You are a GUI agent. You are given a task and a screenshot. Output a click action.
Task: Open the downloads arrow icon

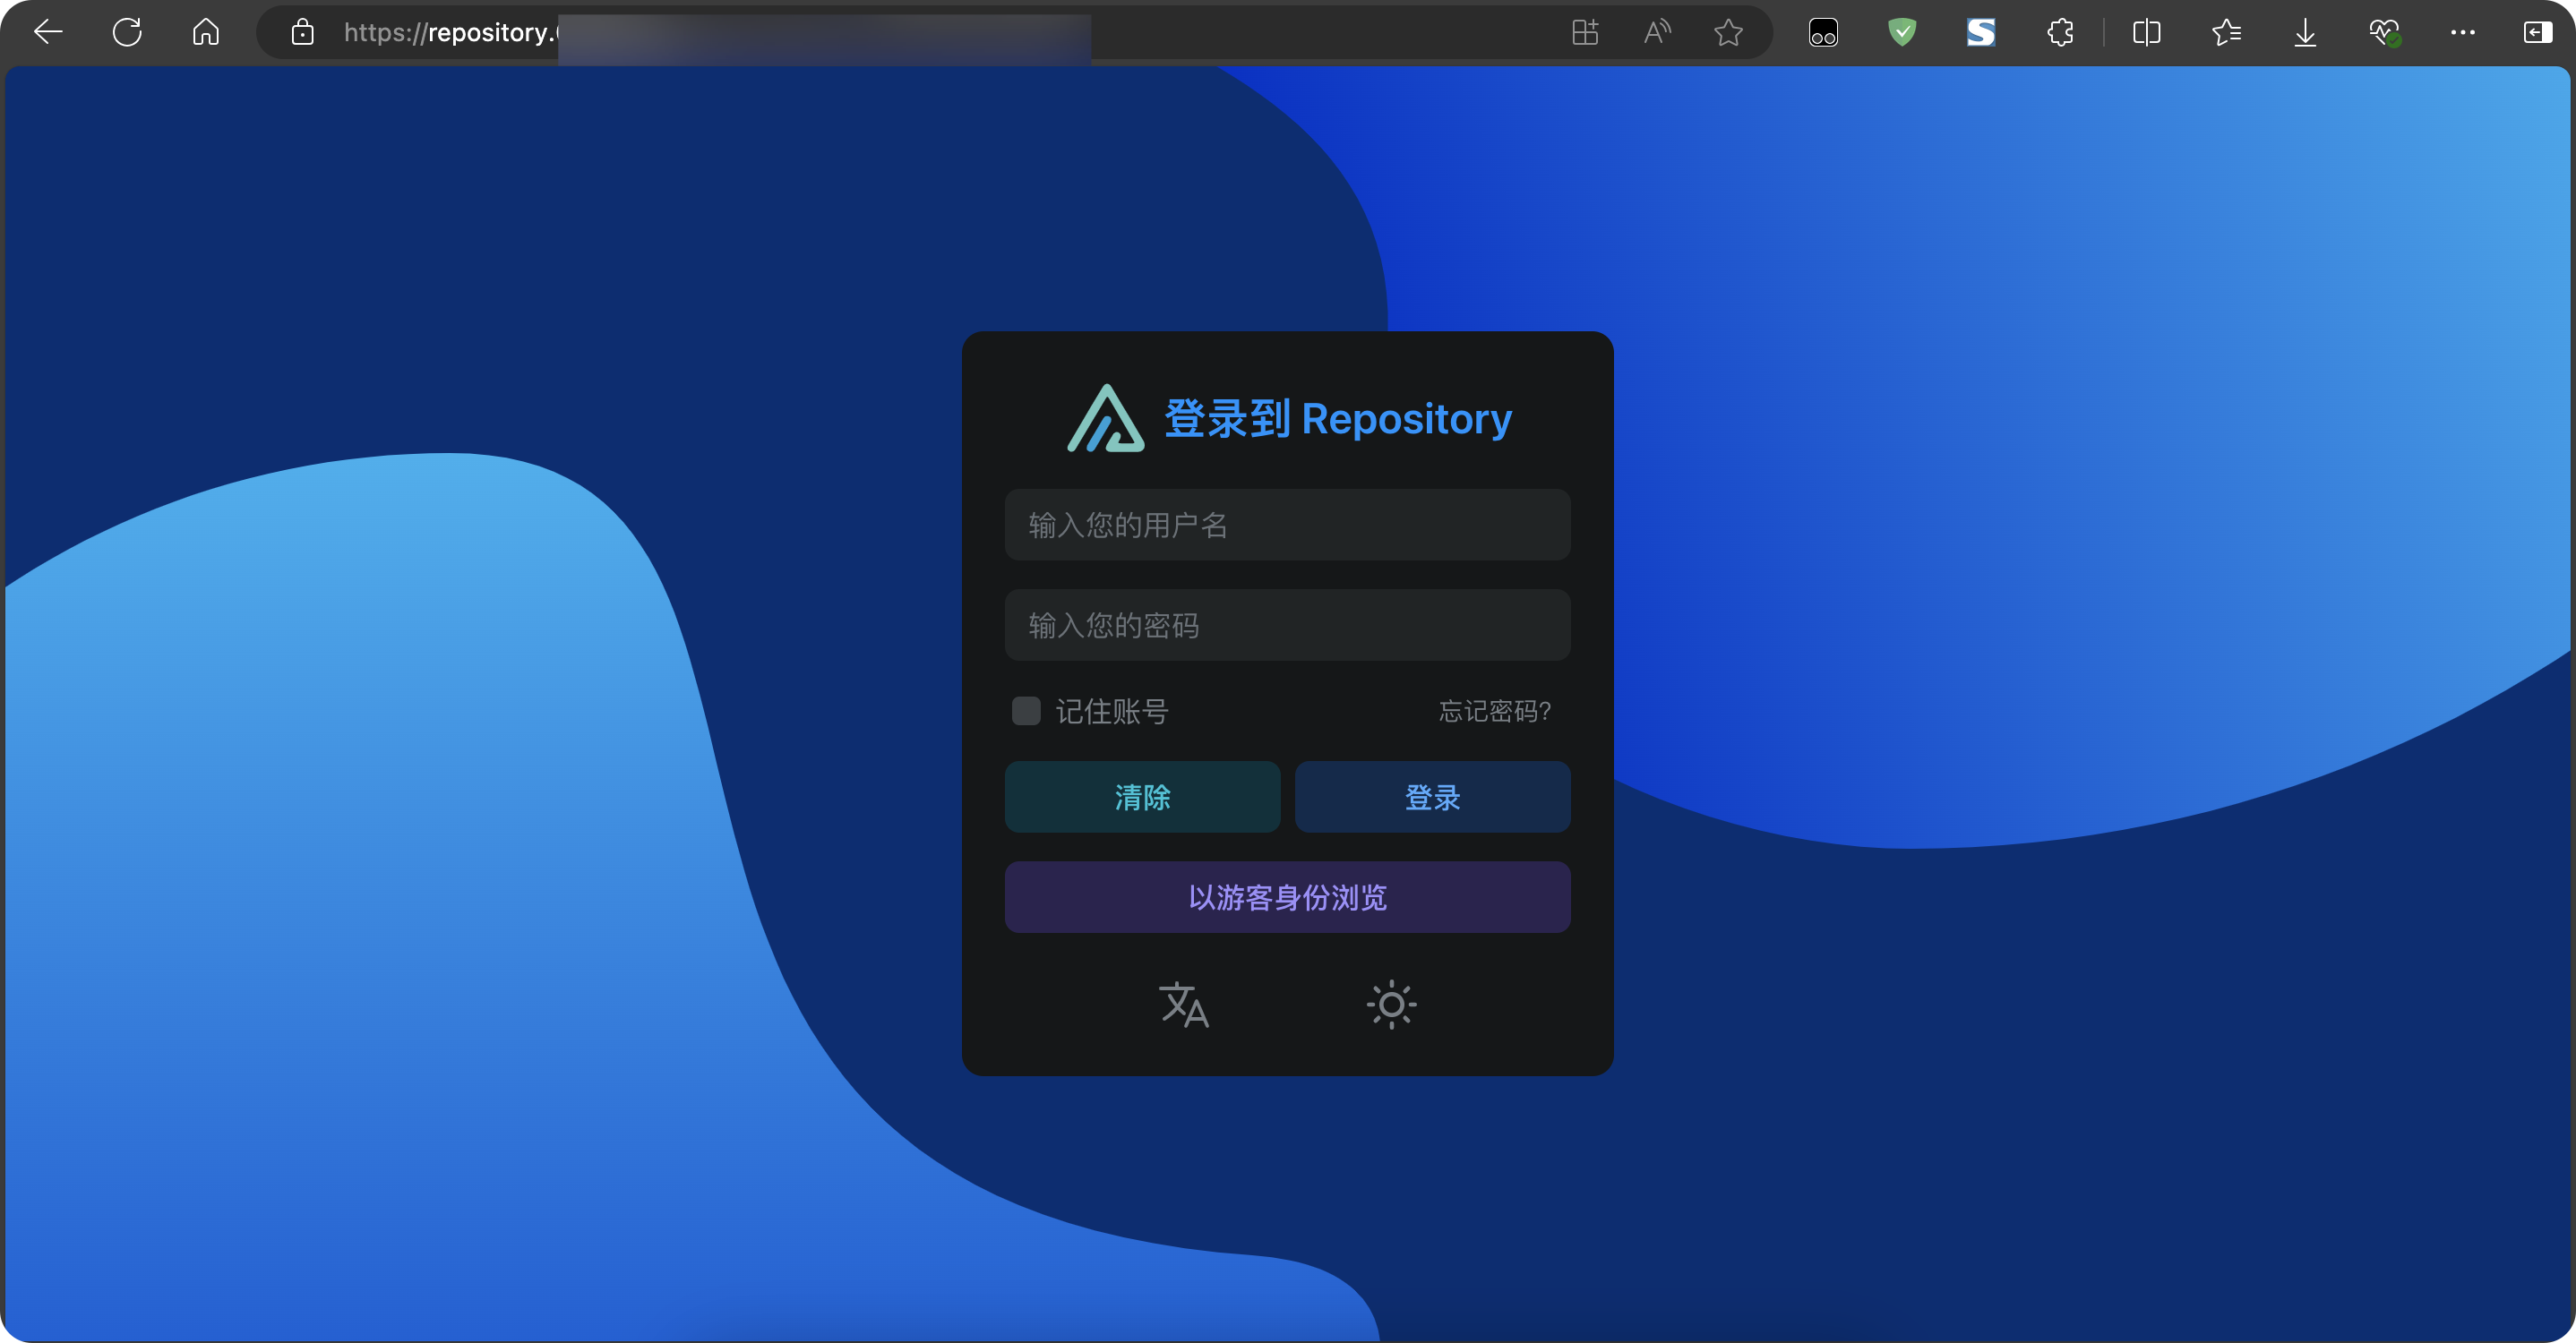(2305, 32)
